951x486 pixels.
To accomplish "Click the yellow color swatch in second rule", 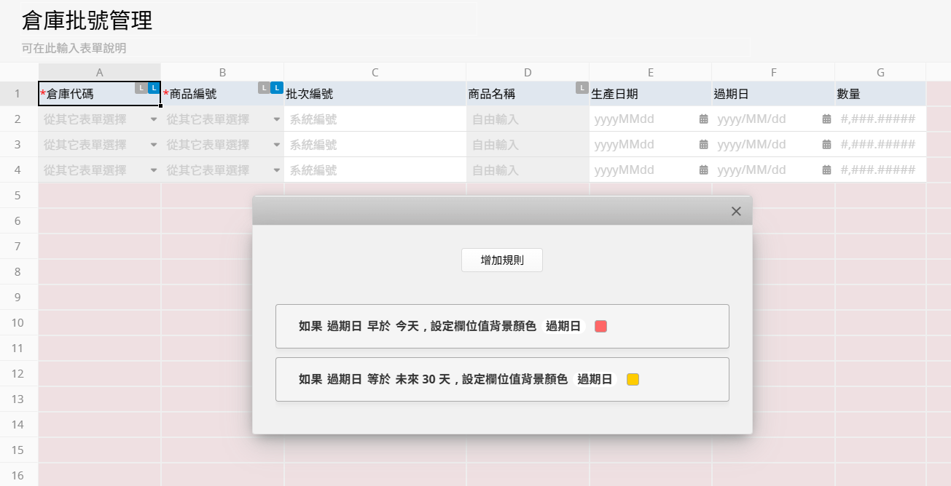I will pos(633,379).
